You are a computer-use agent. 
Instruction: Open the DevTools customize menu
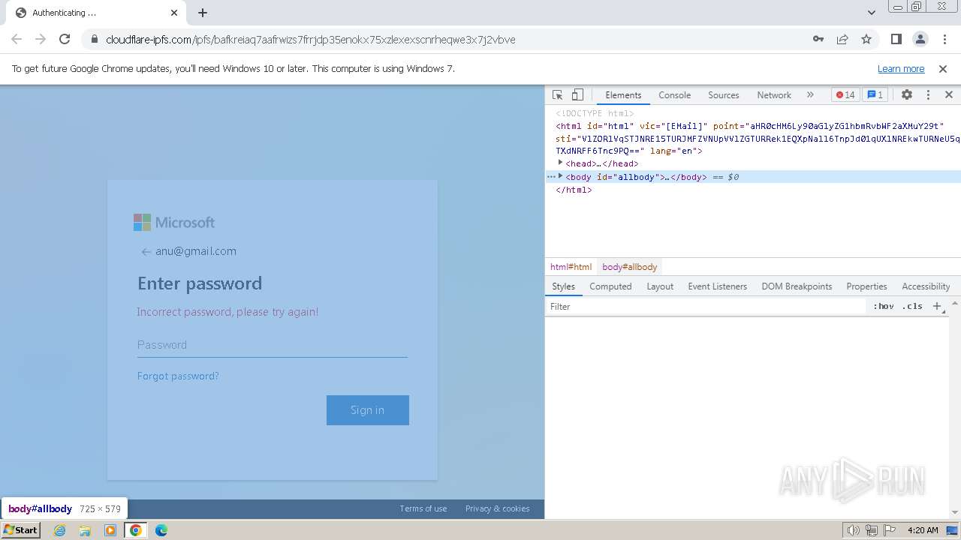(x=928, y=94)
